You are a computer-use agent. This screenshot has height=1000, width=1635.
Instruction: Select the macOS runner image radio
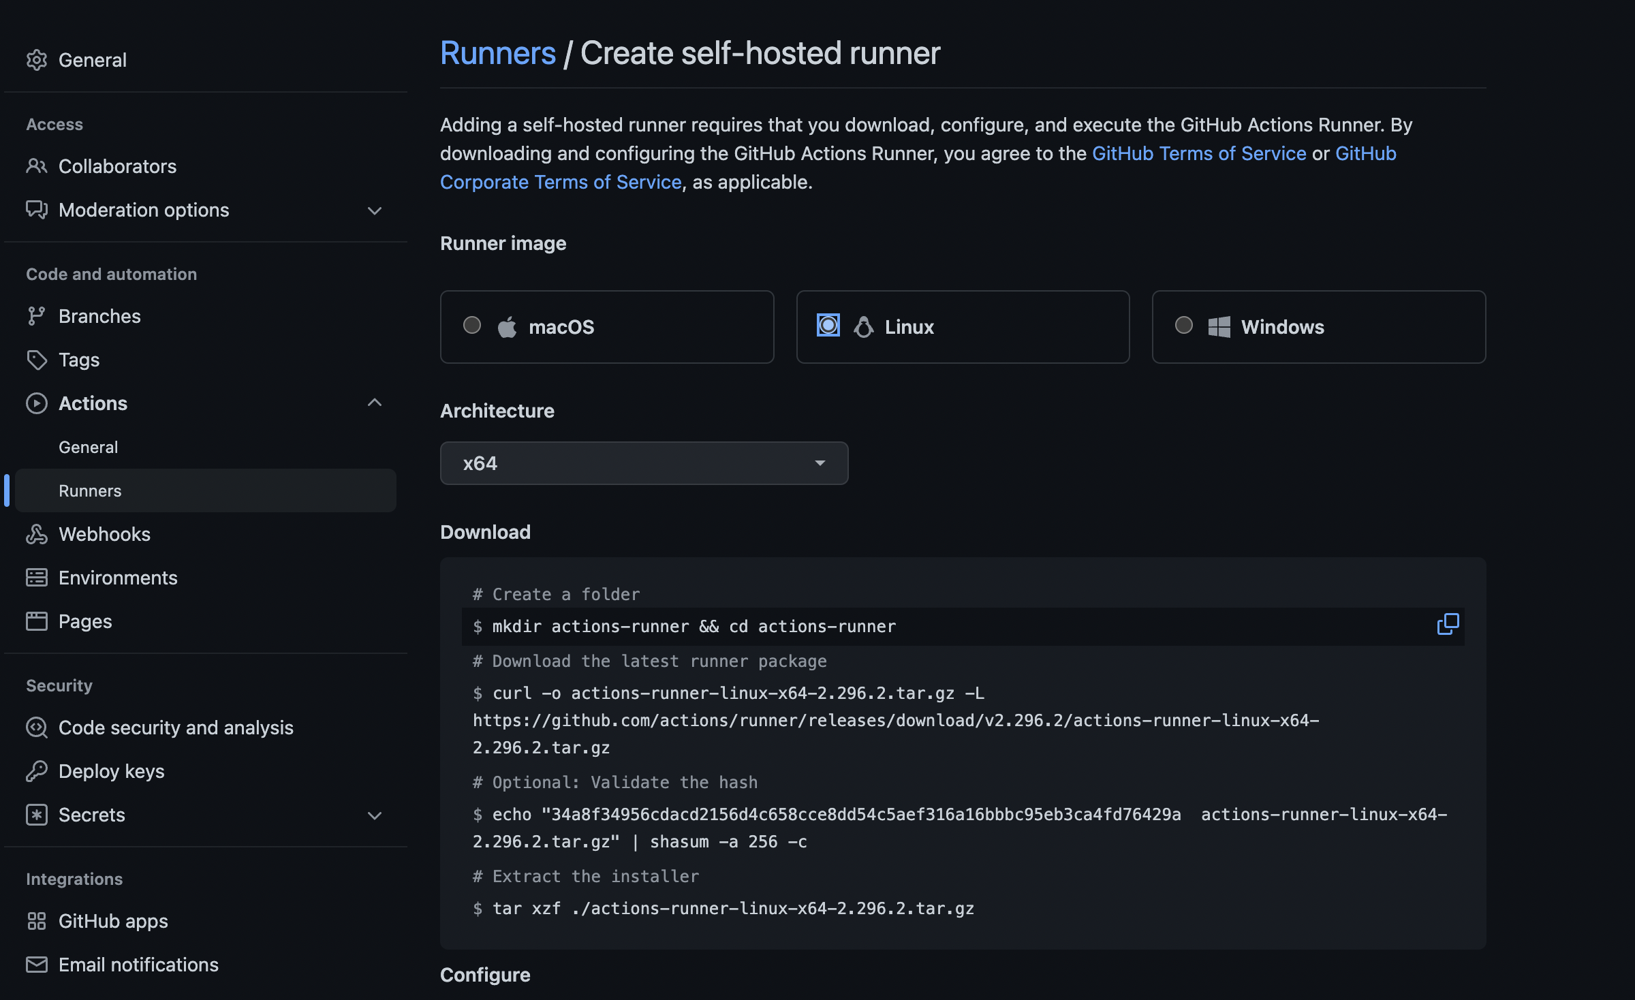(472, 326)
